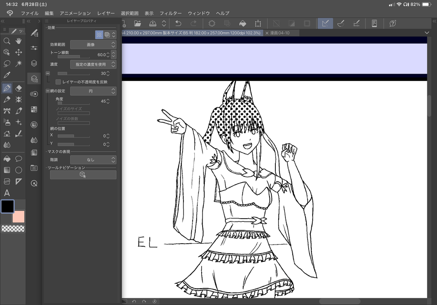Collapse the 網の設定 section
This screenshot has width=437, height=305.
click(48, 91)
